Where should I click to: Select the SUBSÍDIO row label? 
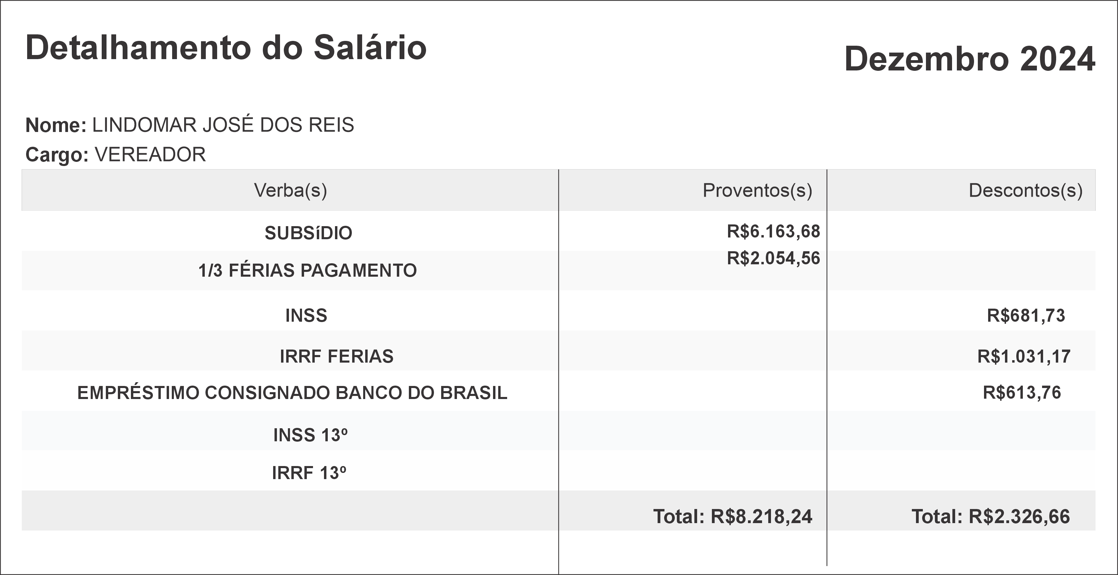tap(308, 233)
